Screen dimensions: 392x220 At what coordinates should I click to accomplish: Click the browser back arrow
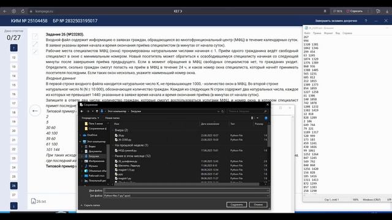coord(5,11)
